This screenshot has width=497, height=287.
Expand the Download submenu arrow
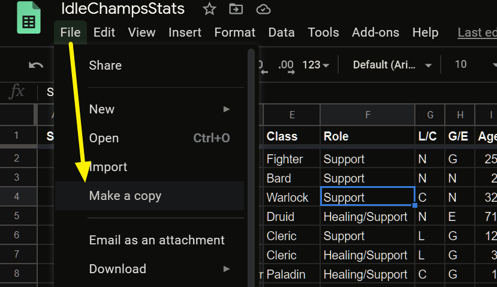pos(227,269)
